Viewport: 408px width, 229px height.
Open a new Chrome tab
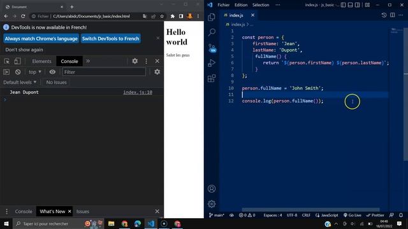click(x=72, y=7)
